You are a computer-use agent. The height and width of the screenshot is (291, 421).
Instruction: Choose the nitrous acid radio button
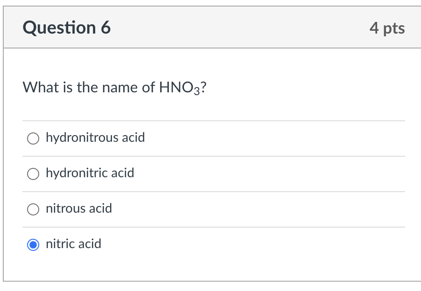[33, 209]
